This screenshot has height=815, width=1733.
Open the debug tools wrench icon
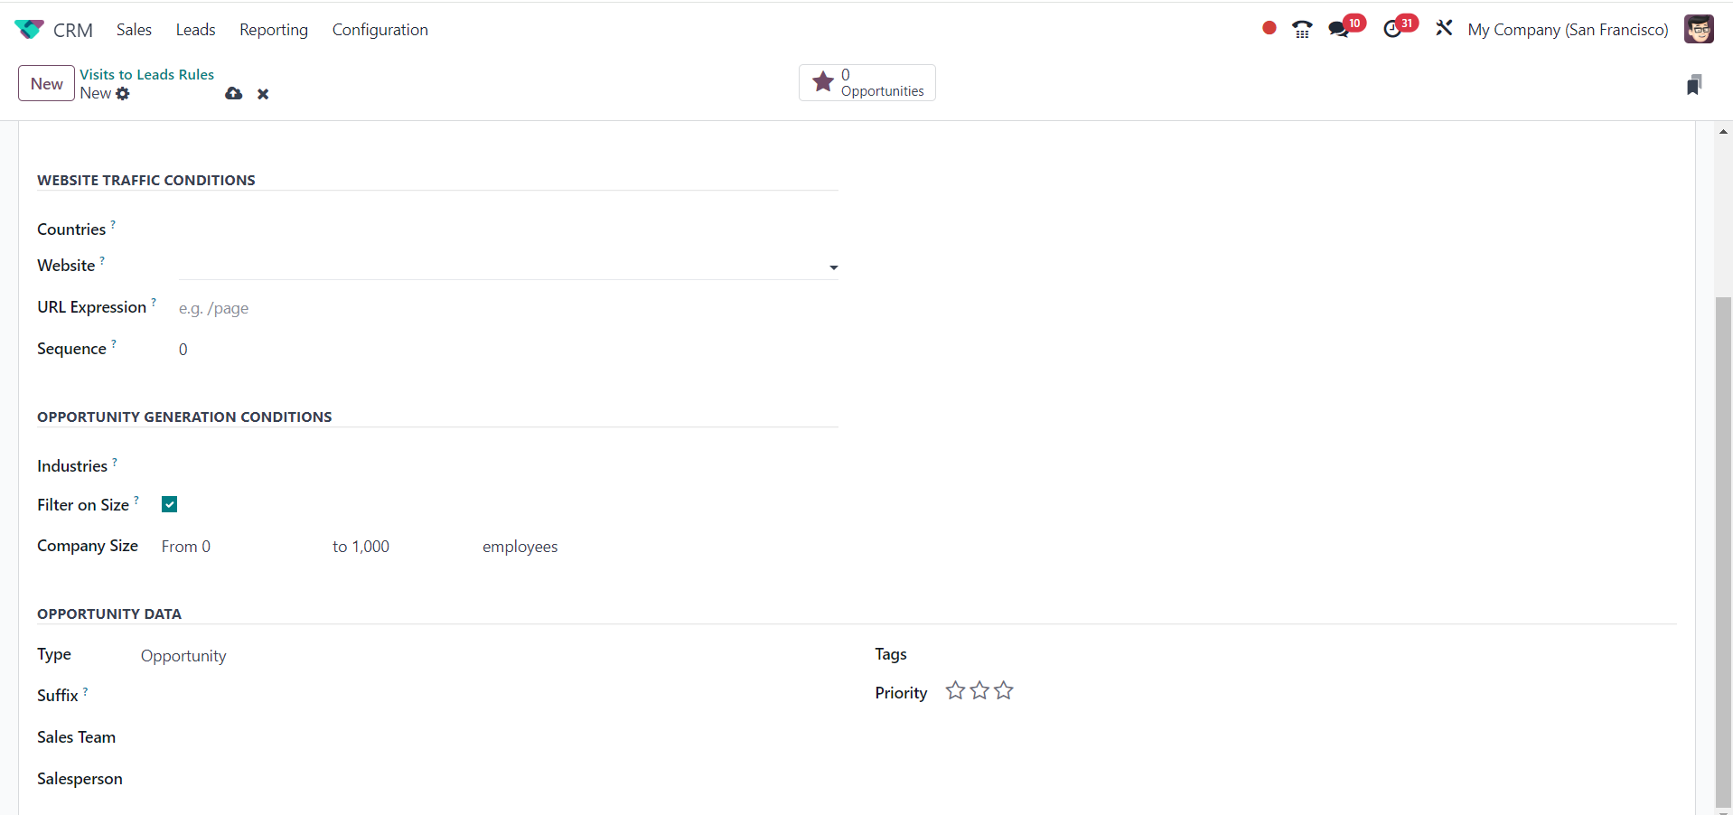(1444, 29)
